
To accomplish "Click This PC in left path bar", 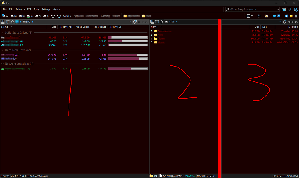I will tap(27, 22).
